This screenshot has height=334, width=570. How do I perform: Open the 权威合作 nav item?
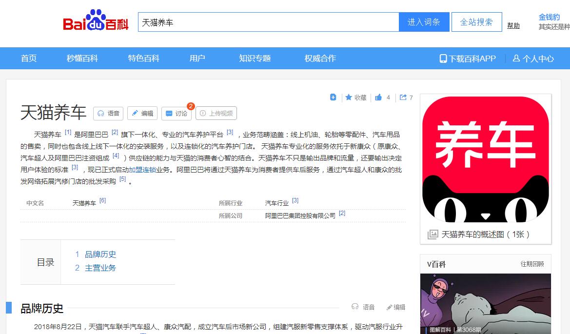click(320, 58)
